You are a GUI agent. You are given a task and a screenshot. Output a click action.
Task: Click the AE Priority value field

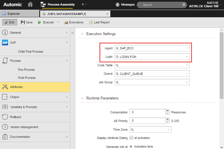click(x=148, y=121)
